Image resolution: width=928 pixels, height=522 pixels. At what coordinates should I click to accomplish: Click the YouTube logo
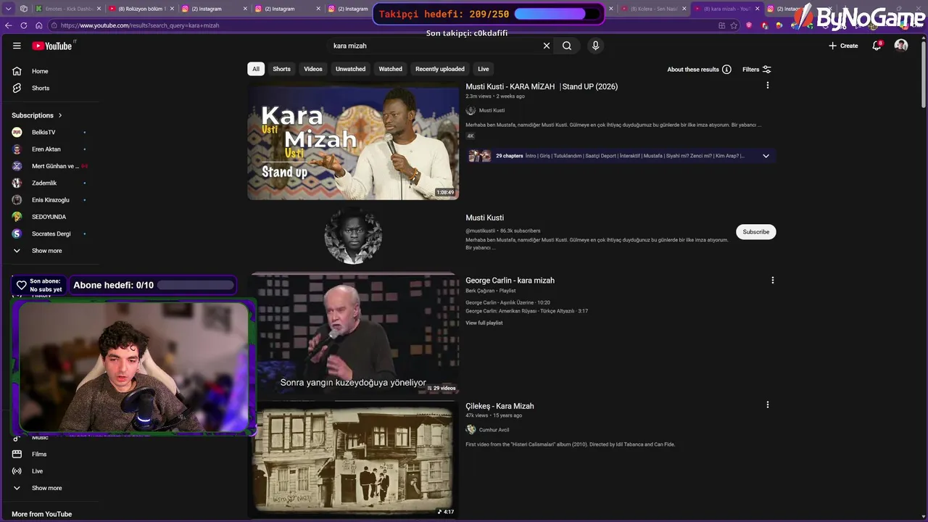click(51, 46)
